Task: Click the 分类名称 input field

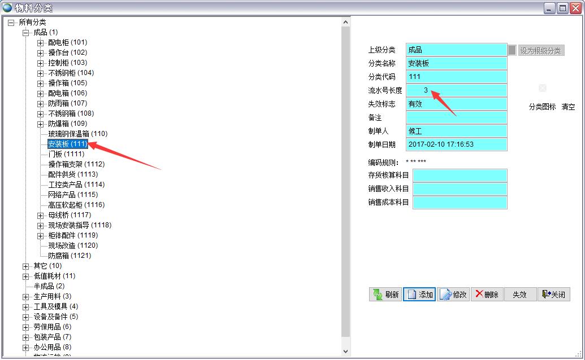Action: click(x=456, y=64)
